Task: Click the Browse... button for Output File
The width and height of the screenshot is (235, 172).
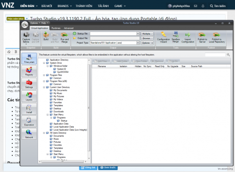Action: tap(147, 39)
